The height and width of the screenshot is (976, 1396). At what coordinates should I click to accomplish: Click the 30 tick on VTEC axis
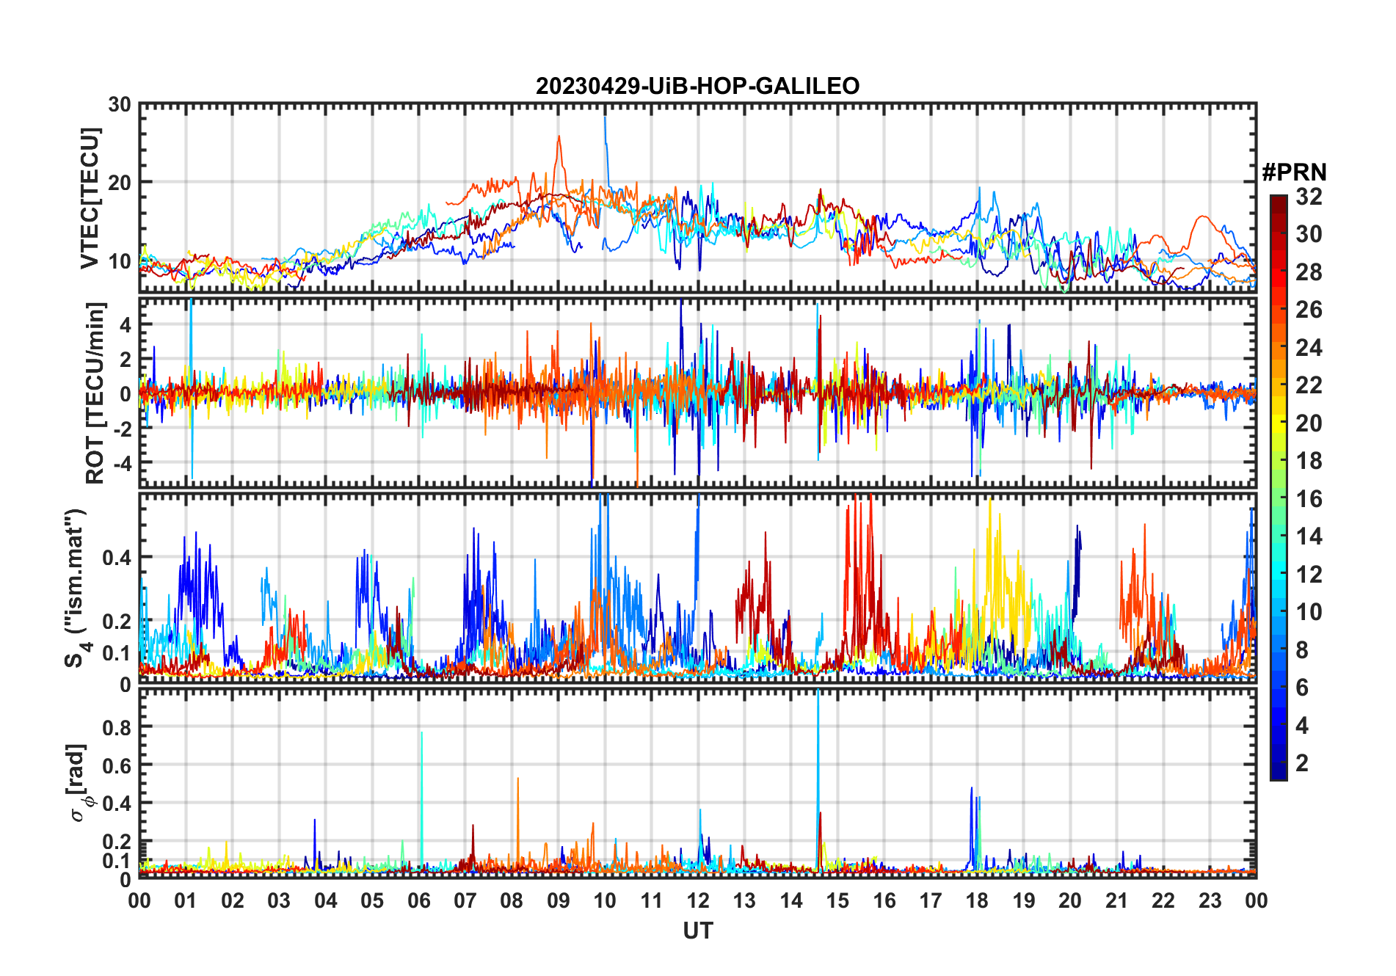(x=120, y=105)
